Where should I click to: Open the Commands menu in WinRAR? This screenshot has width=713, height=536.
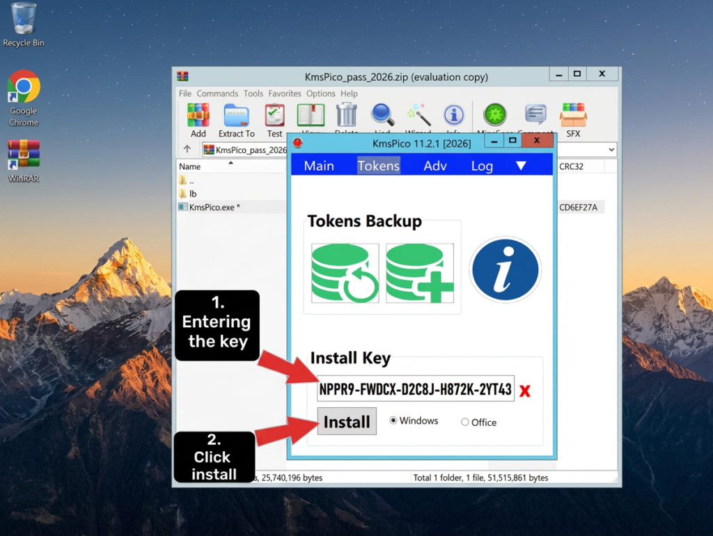217,93
